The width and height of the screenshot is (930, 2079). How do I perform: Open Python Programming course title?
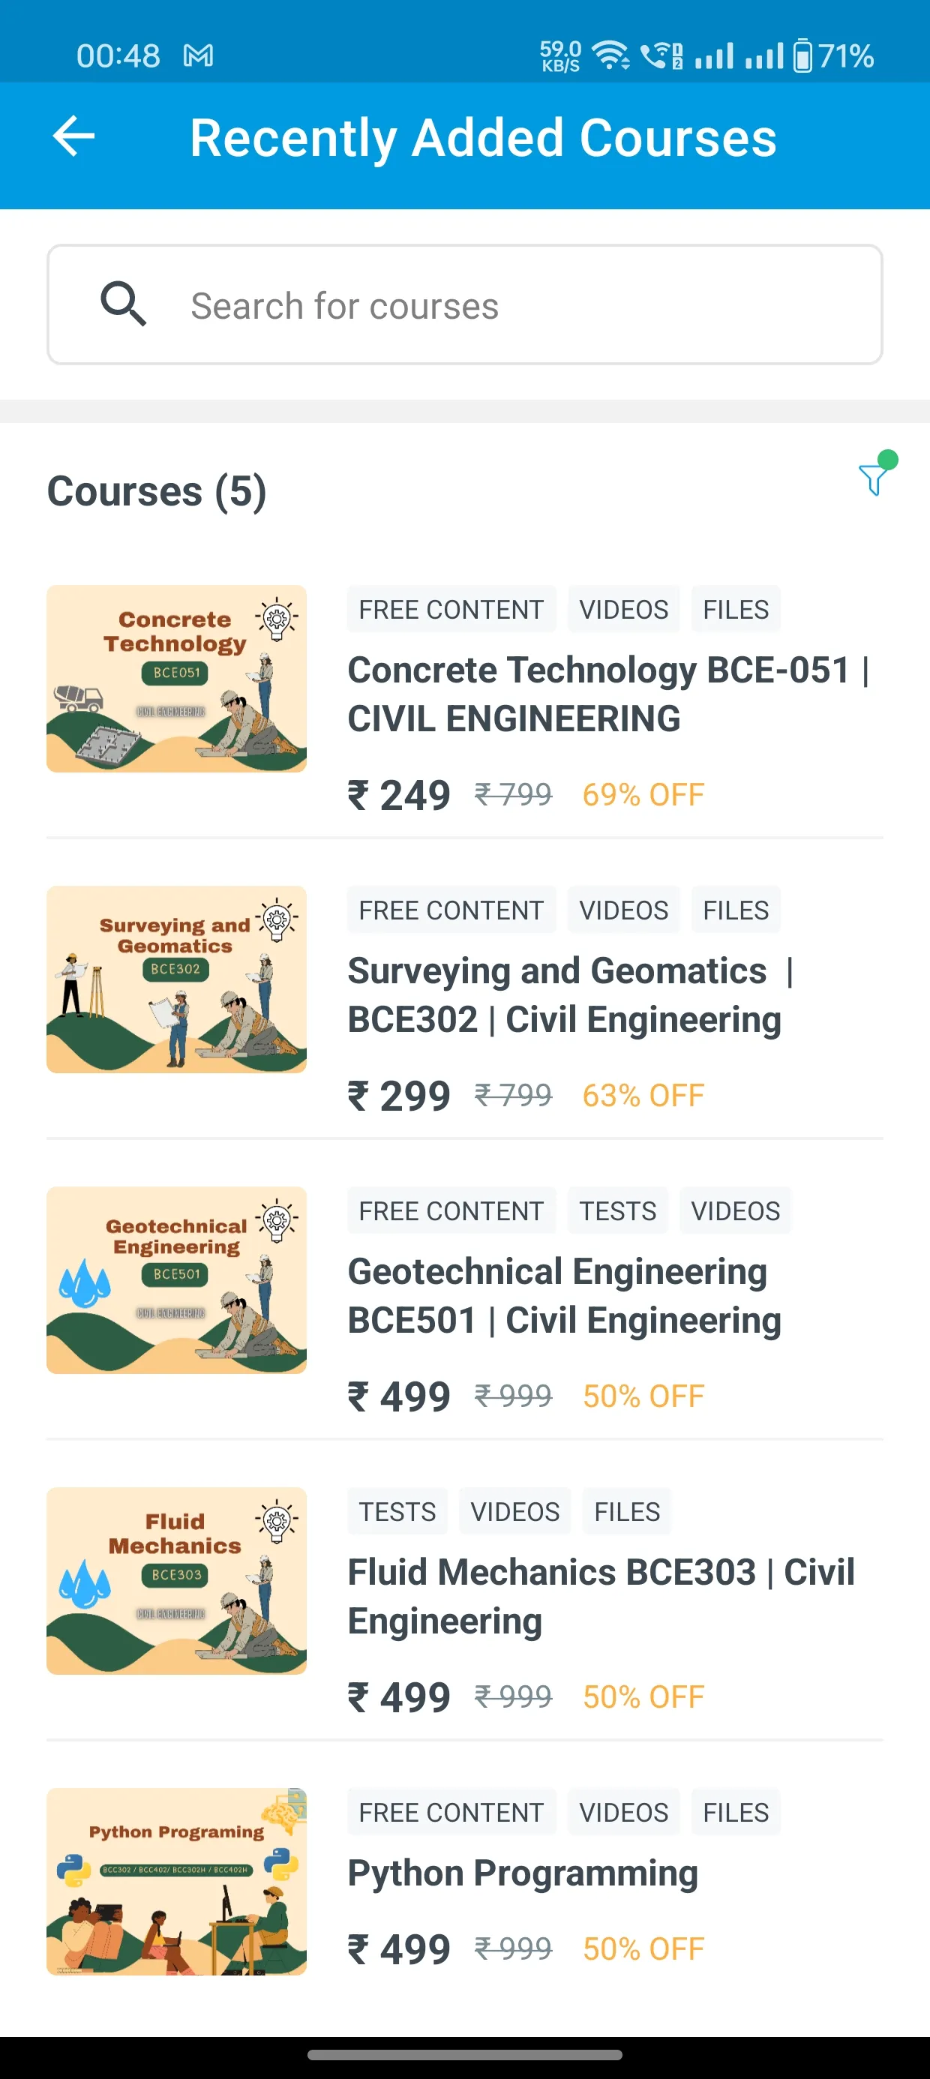point(522,1873)
